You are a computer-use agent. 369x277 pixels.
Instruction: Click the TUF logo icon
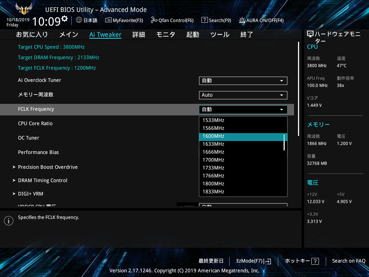coord(24,9)
